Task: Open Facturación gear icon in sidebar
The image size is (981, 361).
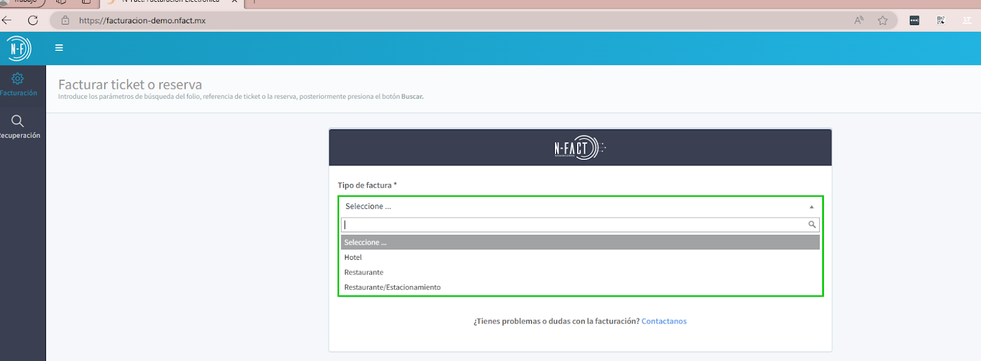Action: (x=18, y=78)
